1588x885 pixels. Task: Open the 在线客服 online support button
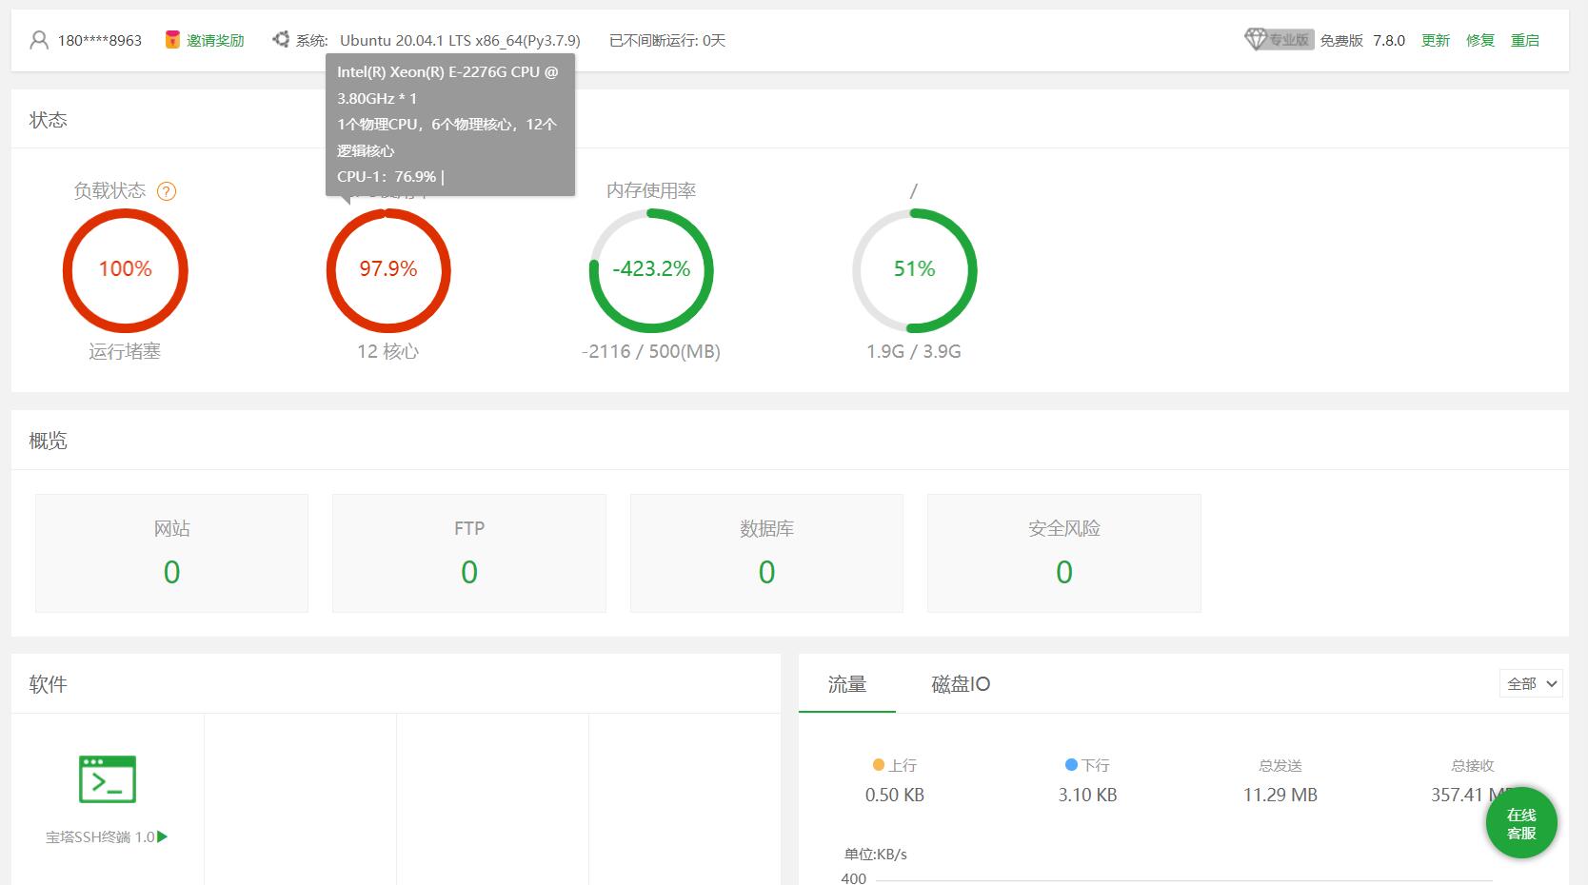click(x=1521, y=823)
